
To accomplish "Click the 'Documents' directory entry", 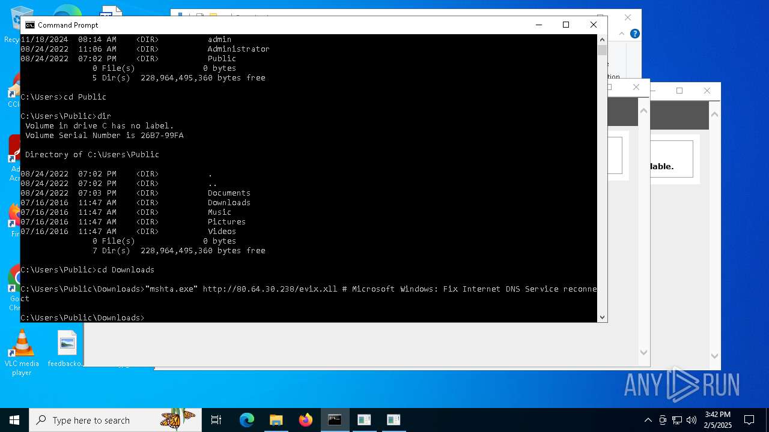I will click(229, 193).
